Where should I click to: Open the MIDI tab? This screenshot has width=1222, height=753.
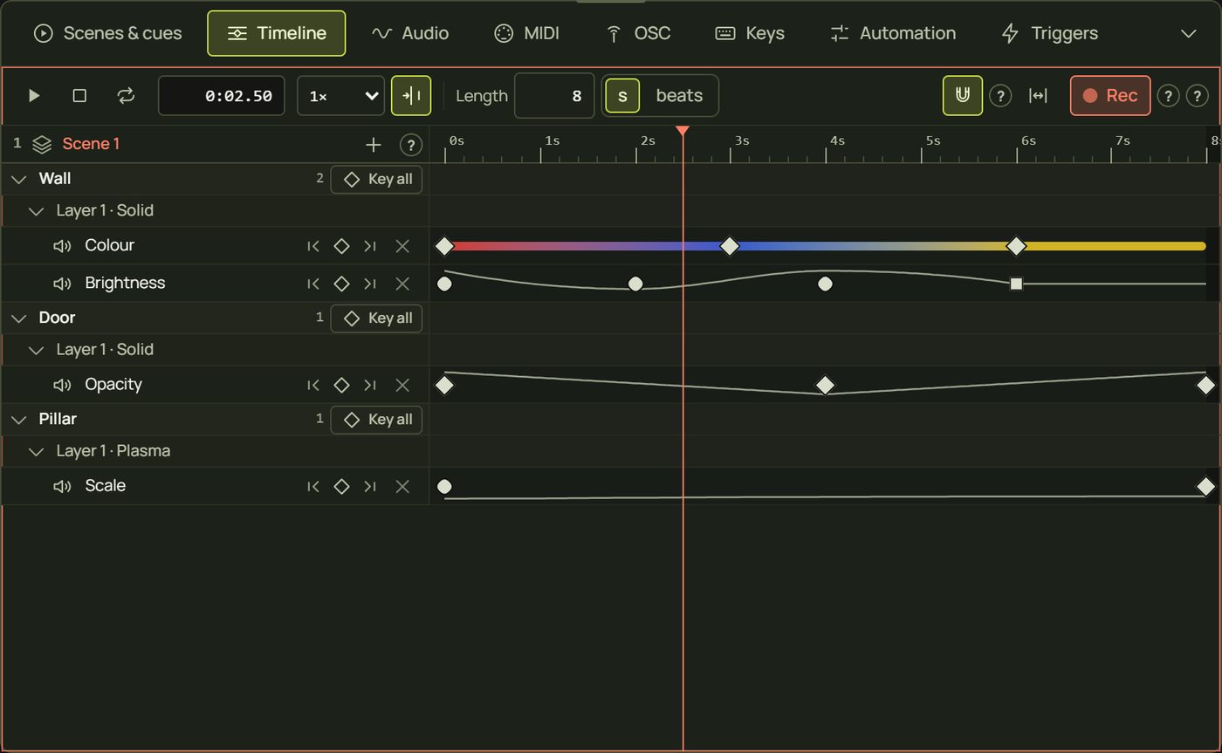[x=526, y=33]
